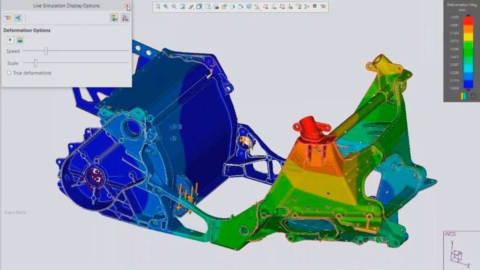Click the Deformation Options section header
The height and width of the screenshot is (270, 480).
pyautogui.click(x=27, y=30)
